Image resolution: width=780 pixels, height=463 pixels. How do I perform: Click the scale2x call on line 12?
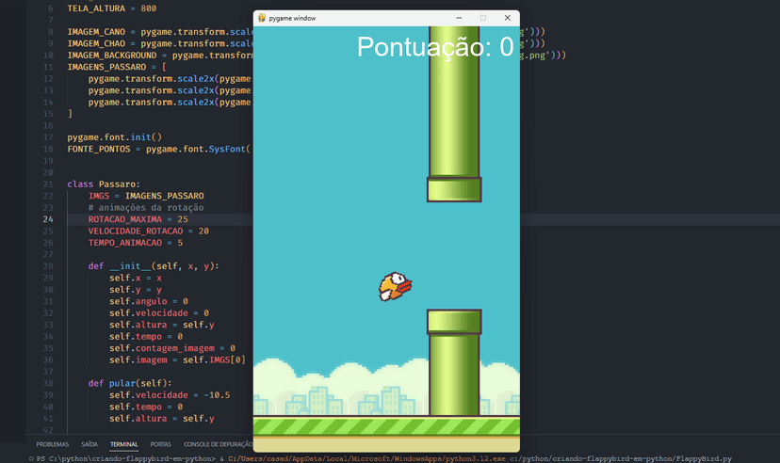[x=196, y=79]
